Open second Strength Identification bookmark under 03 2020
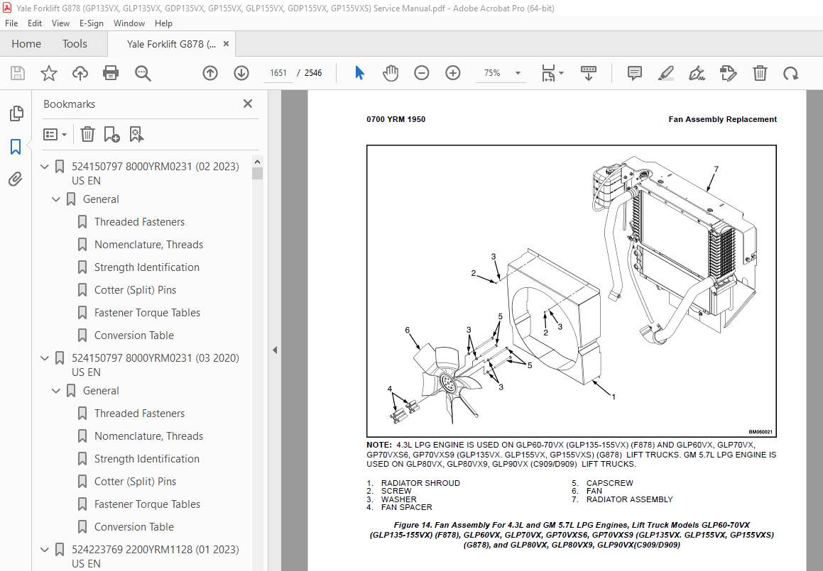 coord(147,459)
